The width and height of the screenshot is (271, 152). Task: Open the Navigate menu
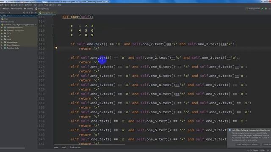click(14, 5)
